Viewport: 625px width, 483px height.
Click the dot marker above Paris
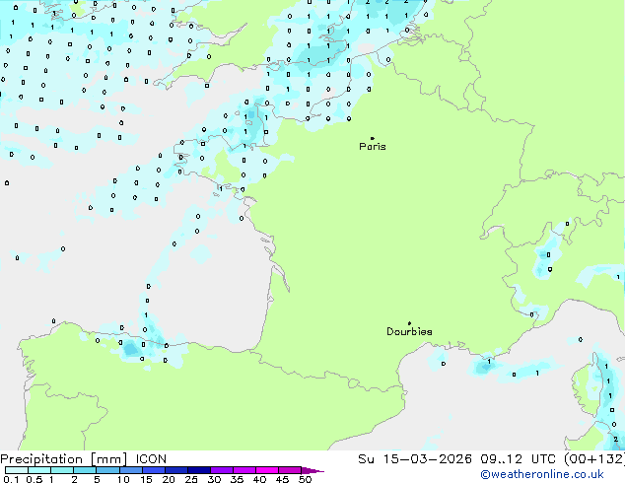tap(373, 138)
